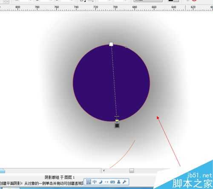Click the blue page tab at bottom left
This screenshot has height=189, width=213.
click(x=2, y=171)
